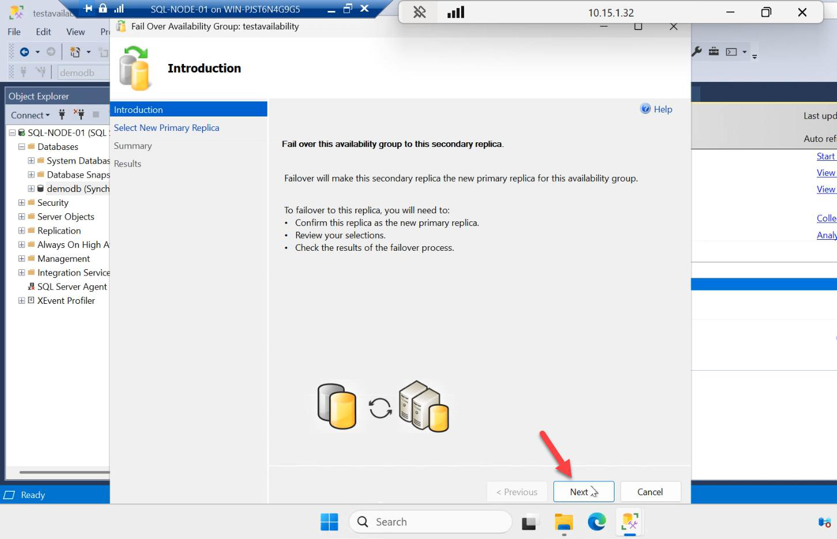The height and width of the screenshot is (539, 837).
Task: Click the Toolbox briefcase toolbar icon
Action: (714, 51)
